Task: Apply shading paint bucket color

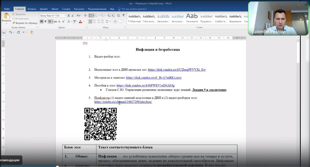Action: tap(115, 21)
